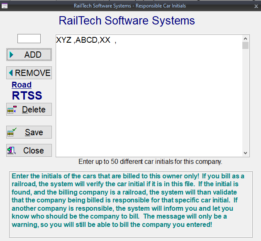
Task: Click the exit door icon on Close
Action: tap(12, 151)
